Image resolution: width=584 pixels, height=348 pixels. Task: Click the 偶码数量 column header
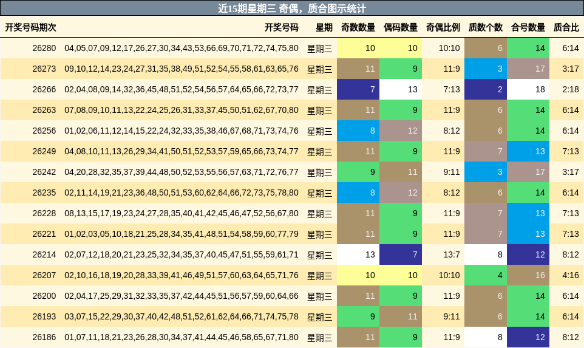click(x=401, y=27)
